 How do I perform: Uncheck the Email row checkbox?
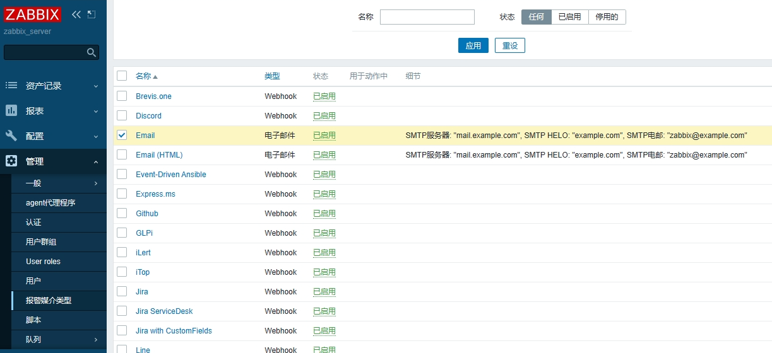pos(122,135)
